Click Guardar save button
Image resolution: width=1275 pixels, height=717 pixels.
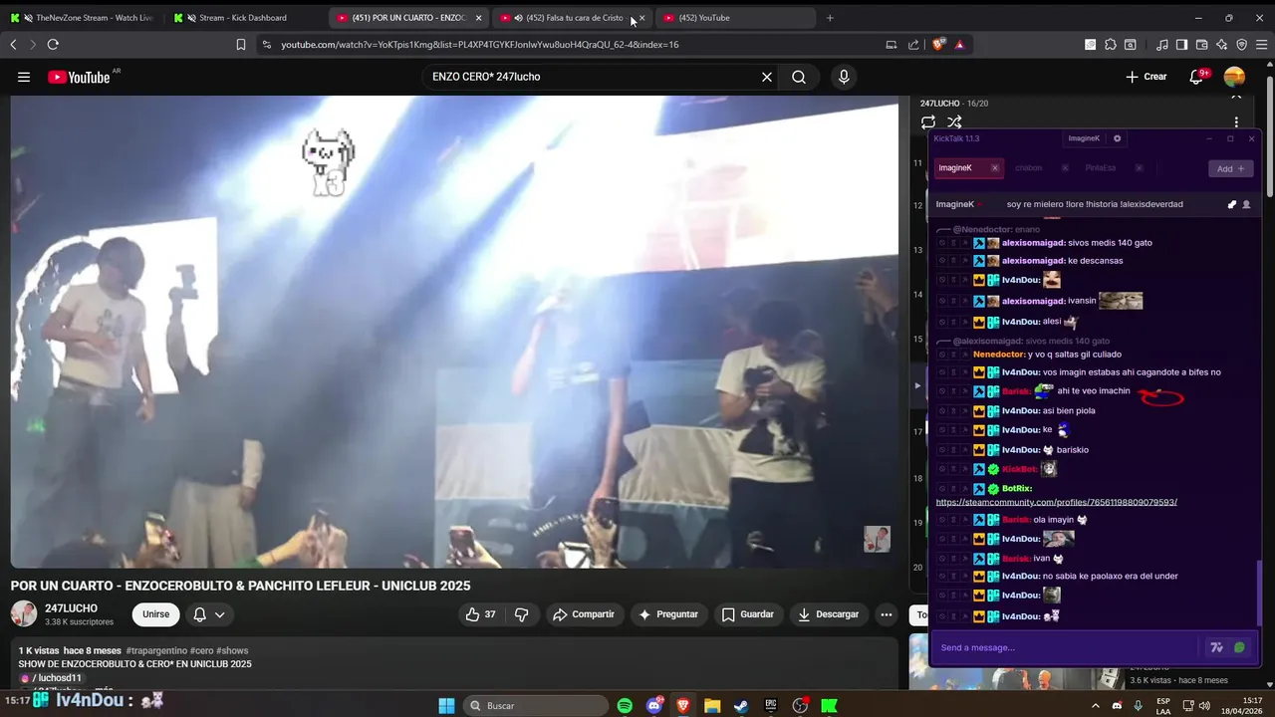tap(747, 614)
